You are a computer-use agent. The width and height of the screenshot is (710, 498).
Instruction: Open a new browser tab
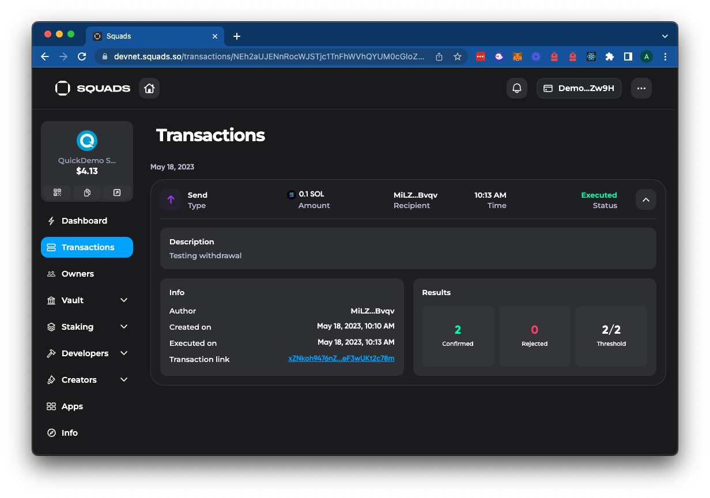tap(237, 36)
